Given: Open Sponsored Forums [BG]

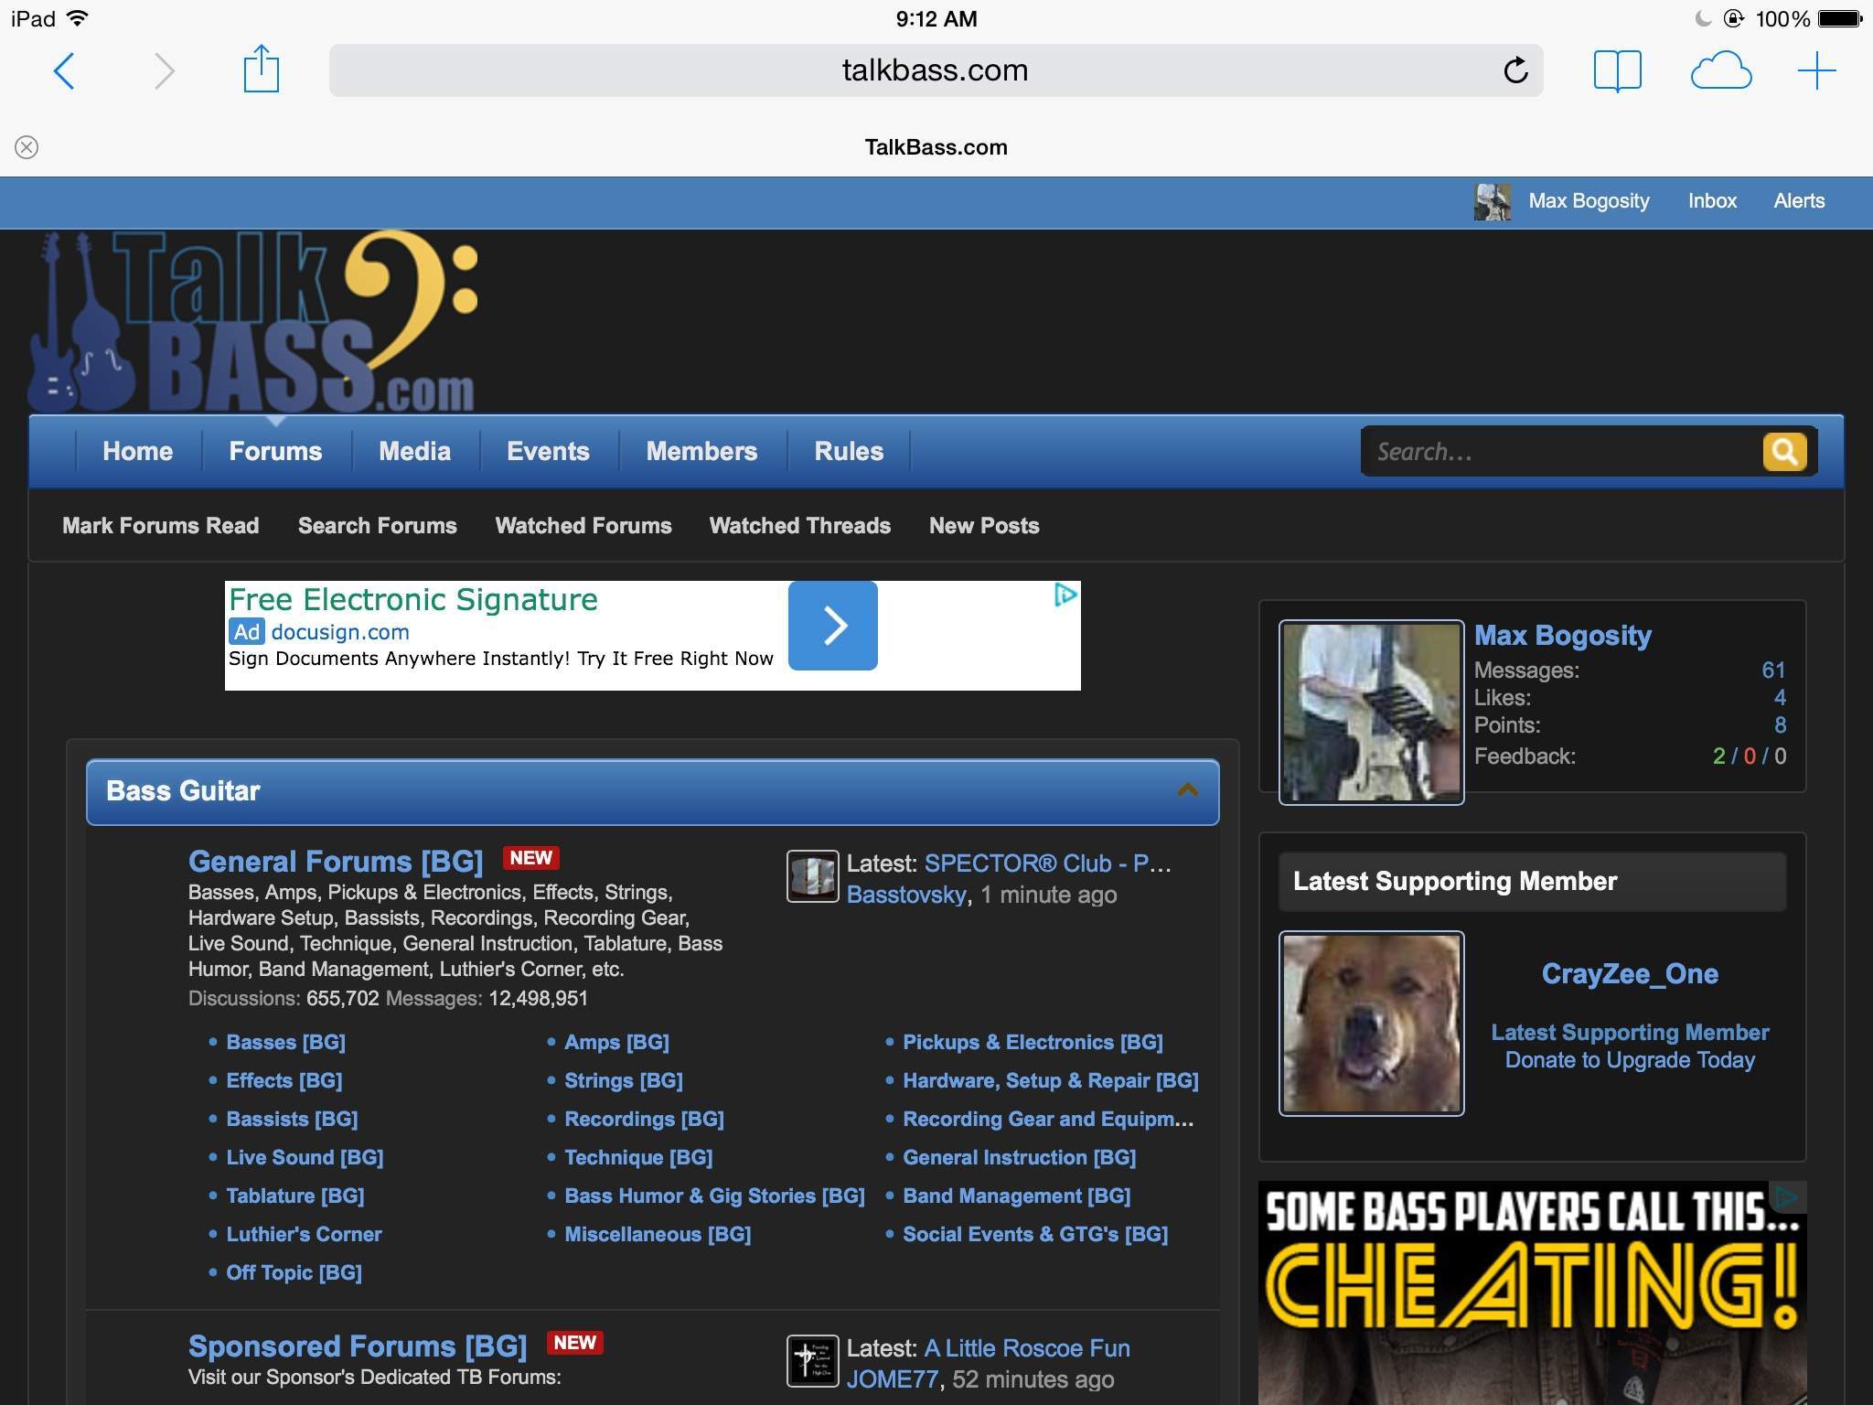Looking at the screenshot, I should coord(358,1346).
